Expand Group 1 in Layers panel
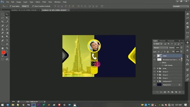 coord(158,78)
